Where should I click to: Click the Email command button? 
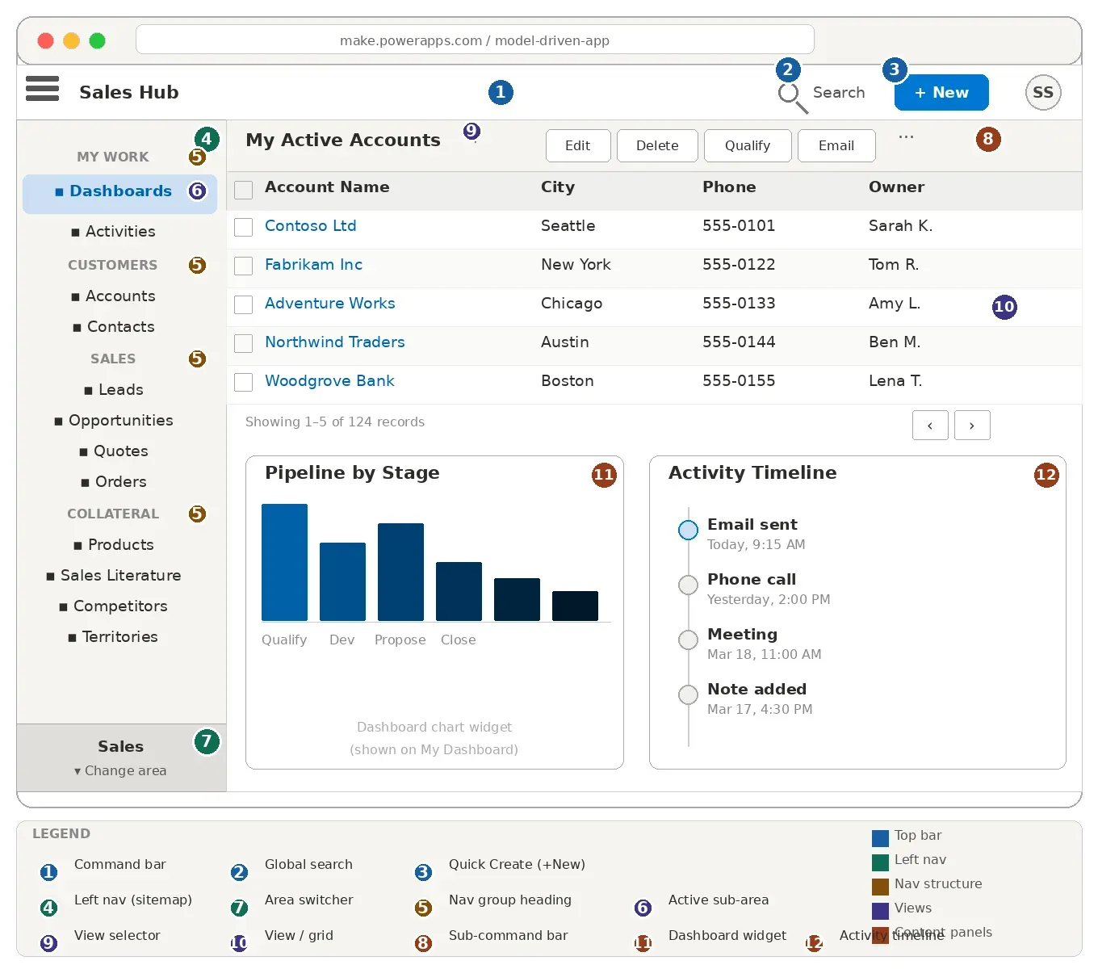[x=836, y=145]
